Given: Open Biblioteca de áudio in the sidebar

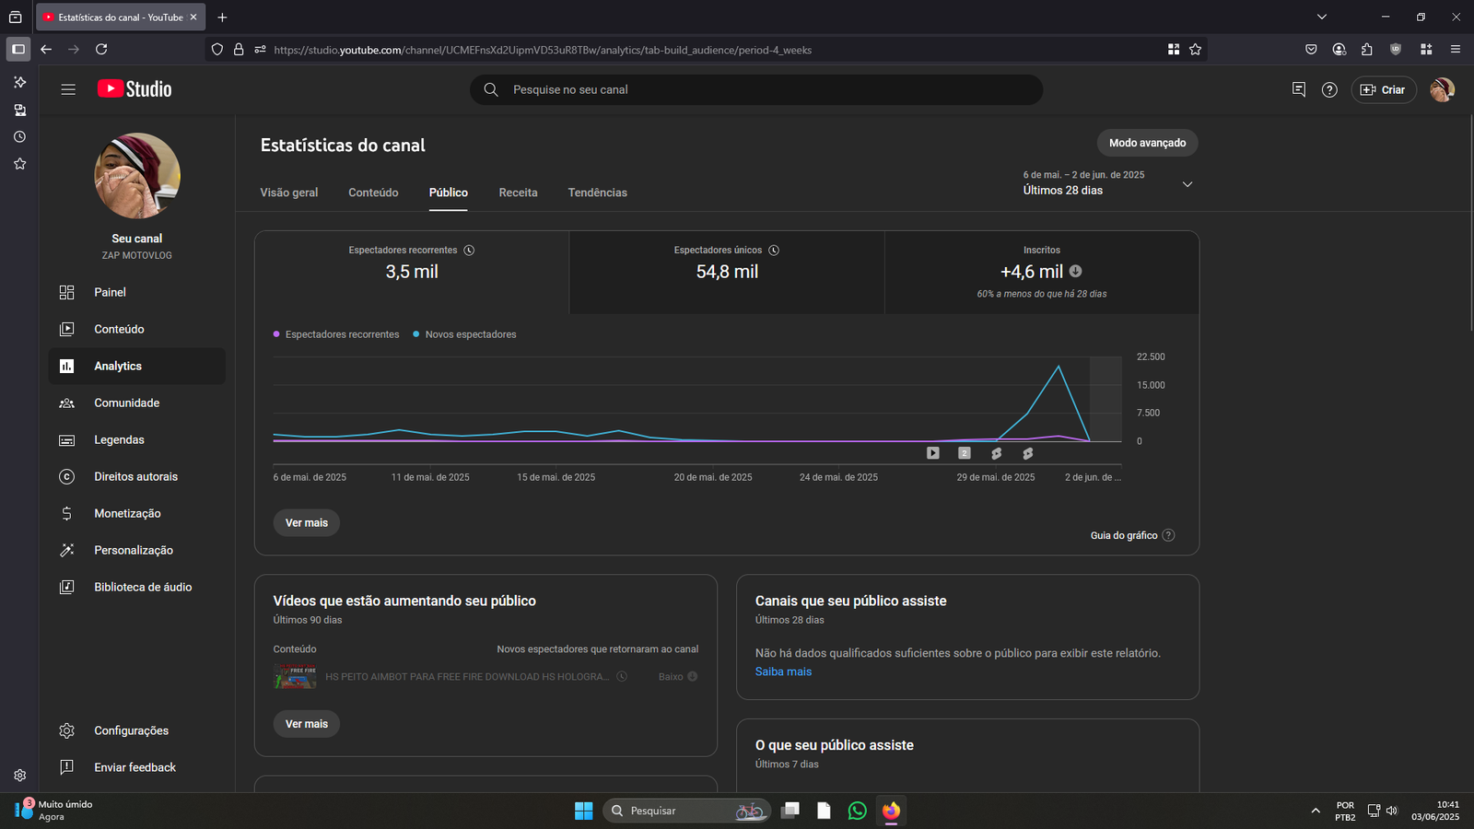Looking at the screenshot, I should [x=136, y=587].
